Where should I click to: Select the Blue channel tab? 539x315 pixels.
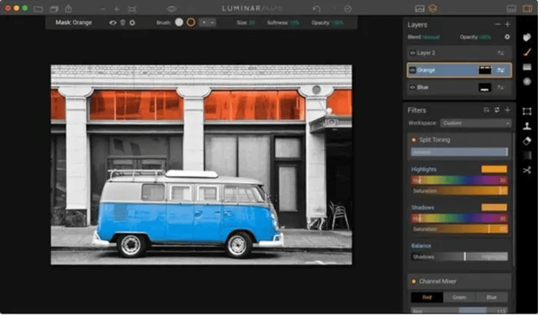point(492,297)
